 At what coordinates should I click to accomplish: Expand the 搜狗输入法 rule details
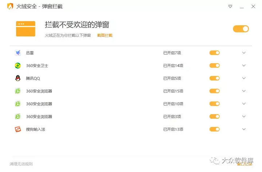(x=244, y=129)
